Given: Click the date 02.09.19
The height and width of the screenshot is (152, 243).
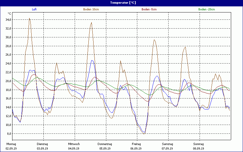Looking at the screenshot, I should coord(11,149).
